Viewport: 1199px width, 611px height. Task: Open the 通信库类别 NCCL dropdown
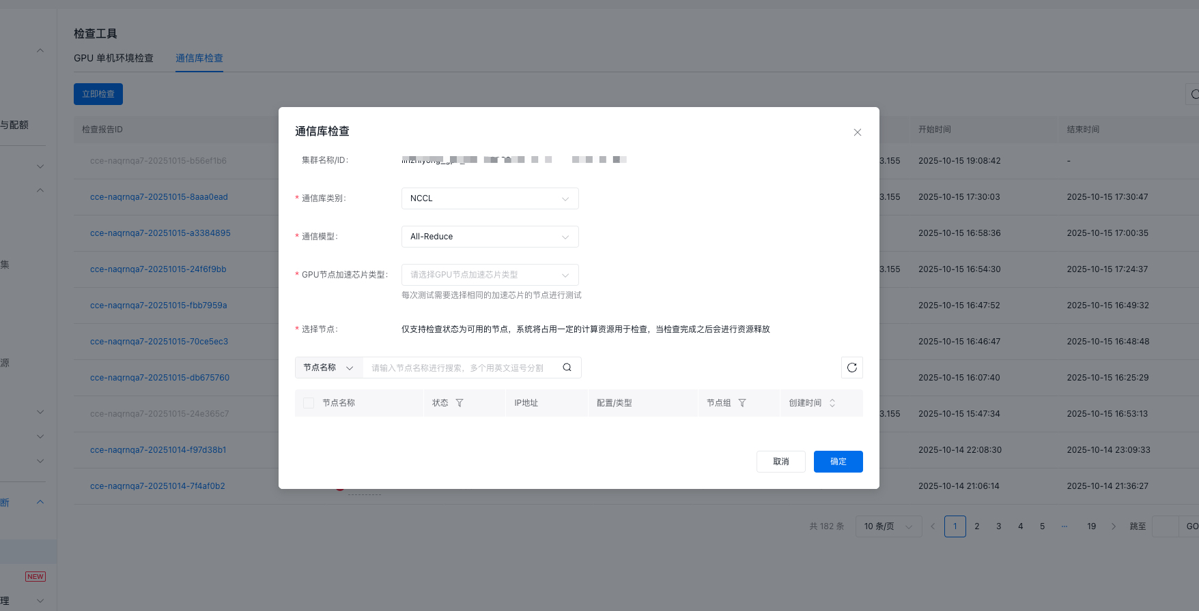coord(490,198)
